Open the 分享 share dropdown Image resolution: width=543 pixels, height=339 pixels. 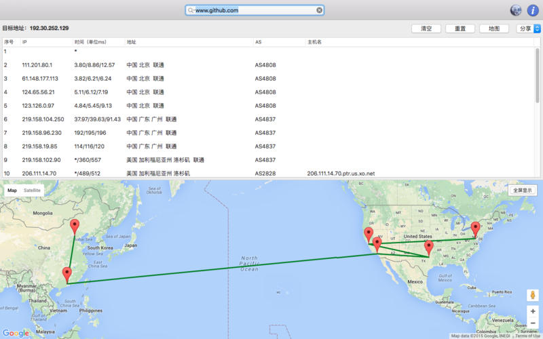tap(528, 28)
